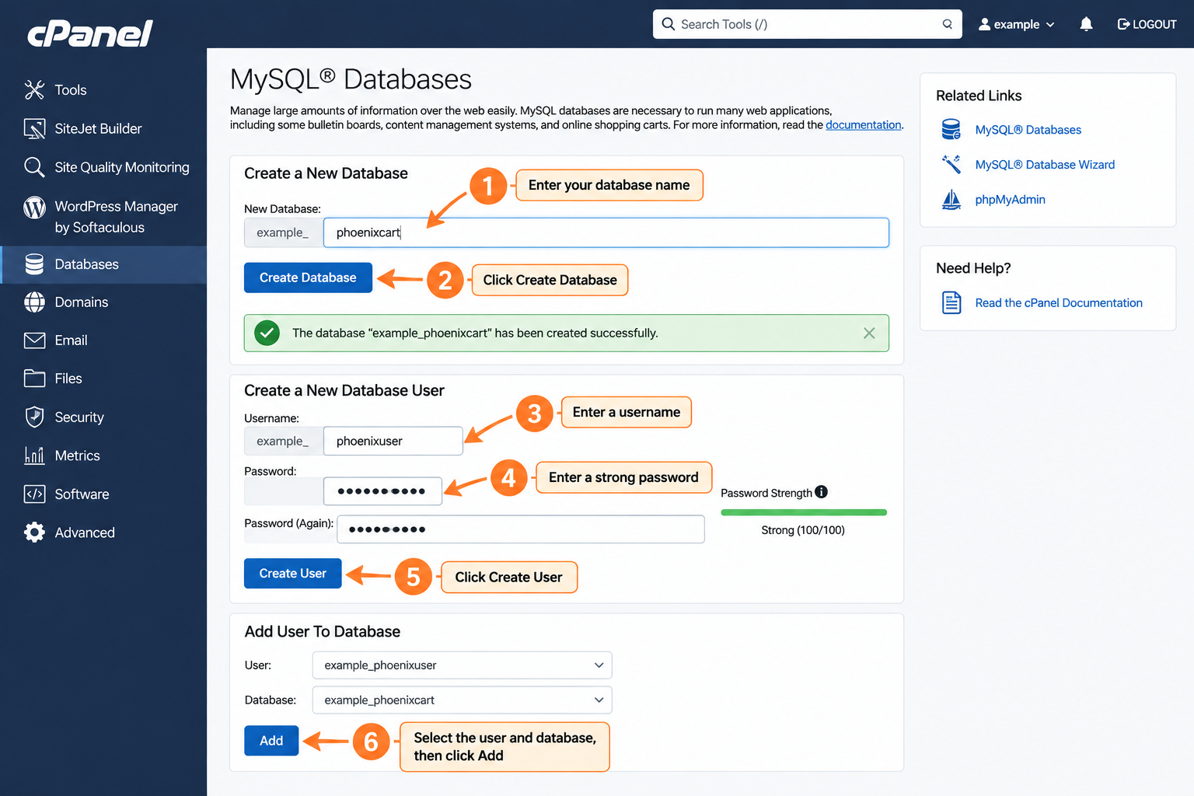
Task: Select the Databases stack icon
Action: 34,264
